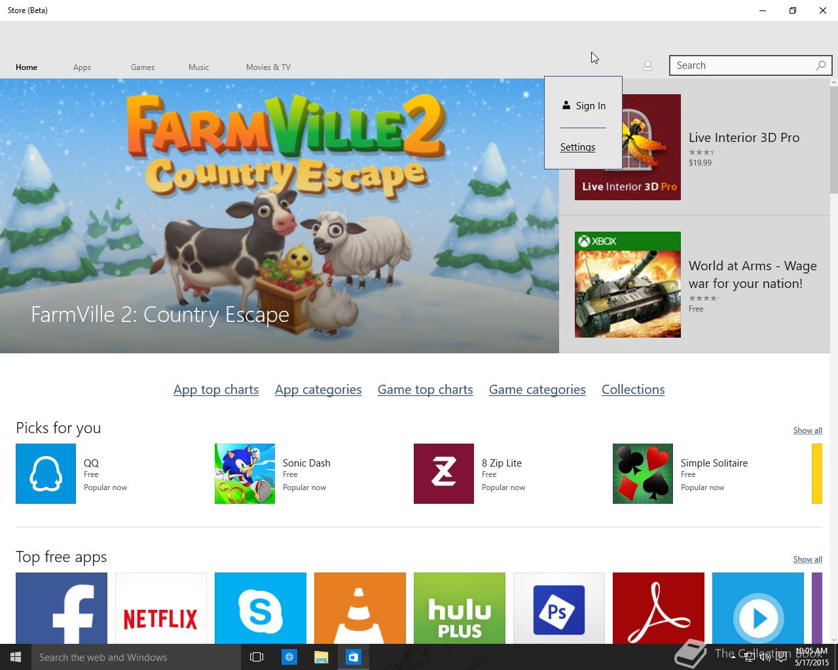Open the Skype app tile
838x670 pixels.
tap(261, 608)
